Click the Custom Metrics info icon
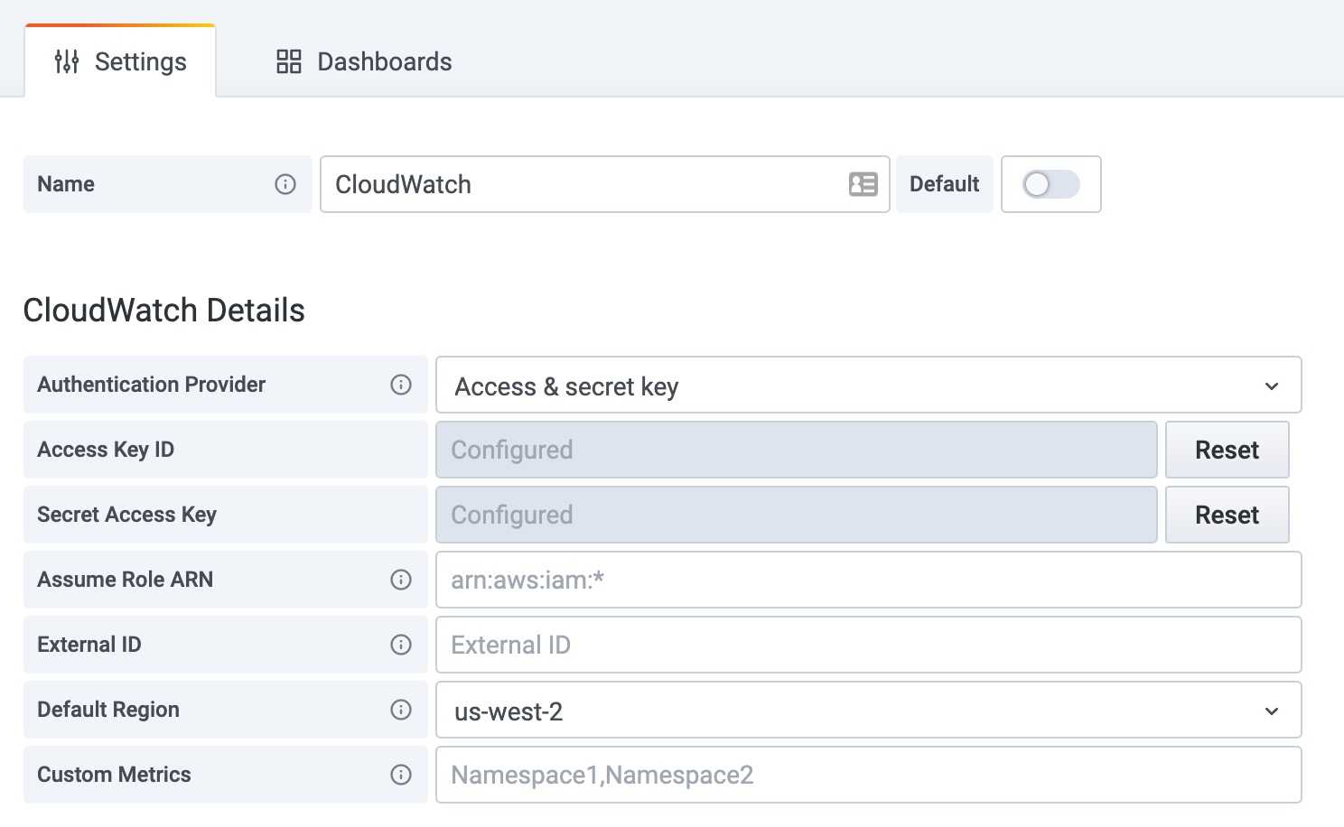The width and height of the screenshot is (1344, 827). pyautogui.click(x=401, y=775)
